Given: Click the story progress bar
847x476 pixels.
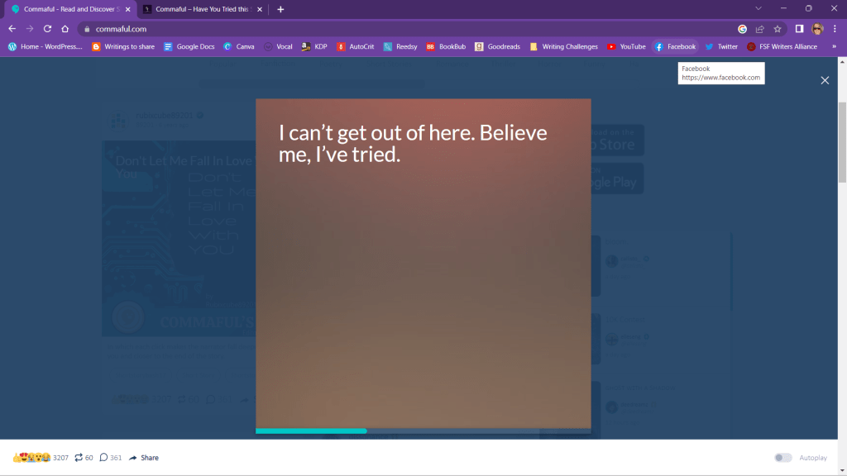Looking at the screenshot, I should click(423, 431).
